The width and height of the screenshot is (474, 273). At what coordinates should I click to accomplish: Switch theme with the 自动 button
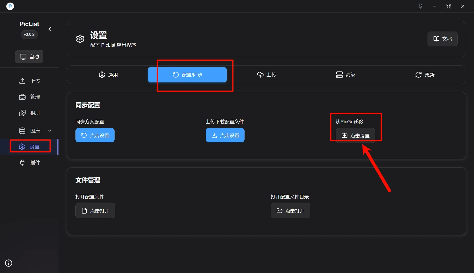point(29,57)
